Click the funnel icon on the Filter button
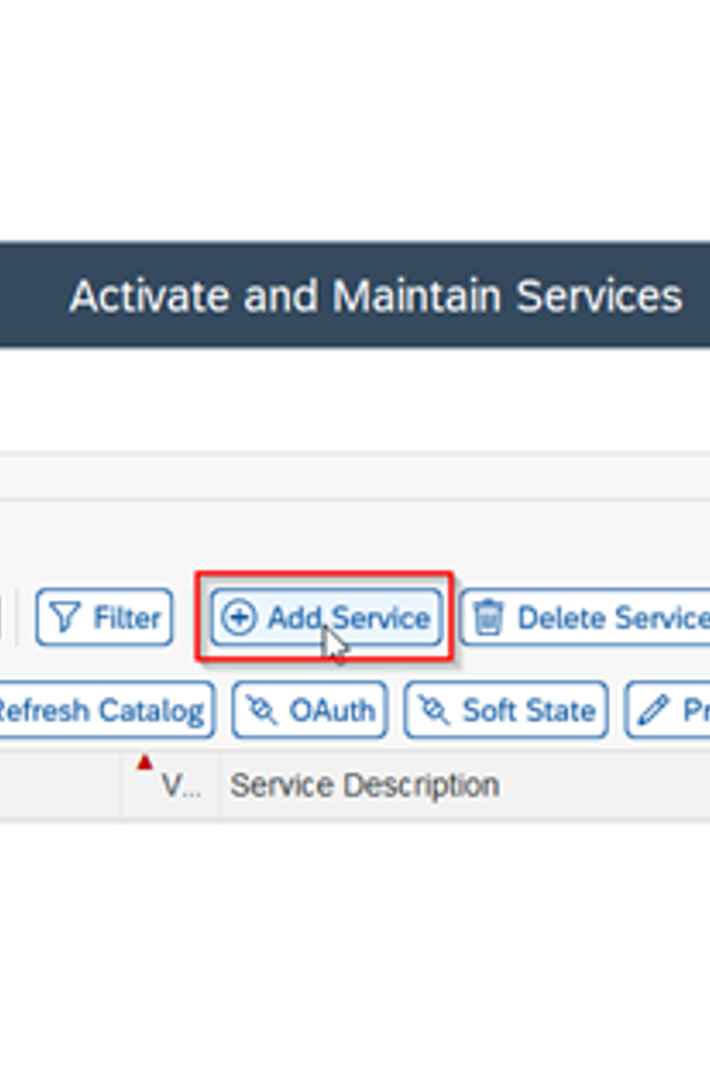Screen dimensions: 710x1065 64,617
